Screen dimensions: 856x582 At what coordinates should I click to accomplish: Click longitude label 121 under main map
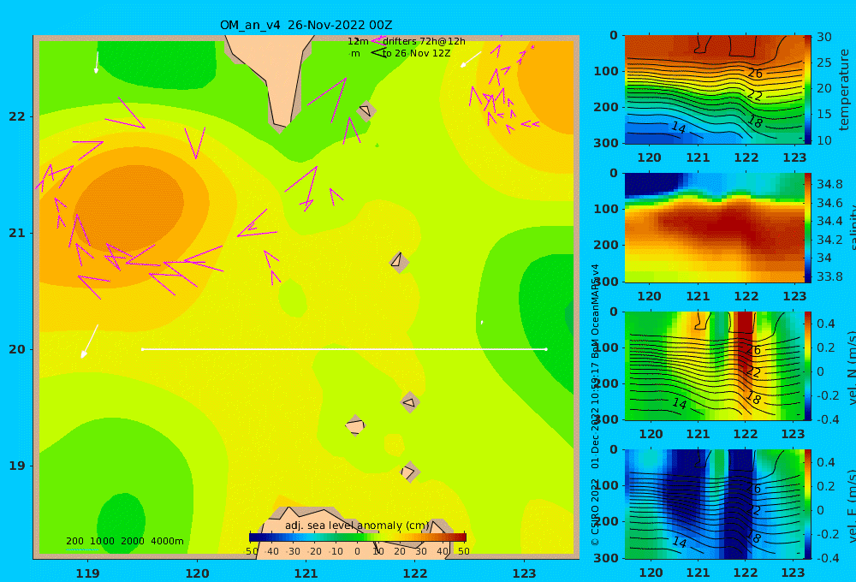click(306, 573)
